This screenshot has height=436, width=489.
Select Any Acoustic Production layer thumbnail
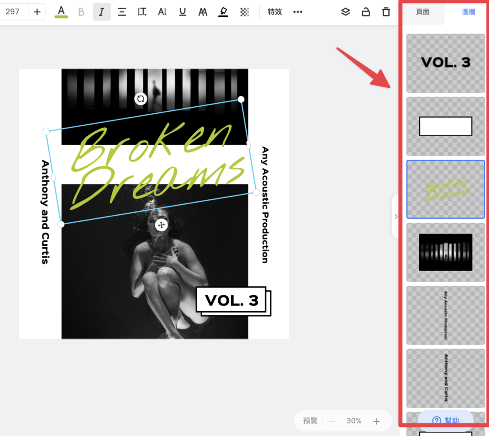(x=446, y=316)
